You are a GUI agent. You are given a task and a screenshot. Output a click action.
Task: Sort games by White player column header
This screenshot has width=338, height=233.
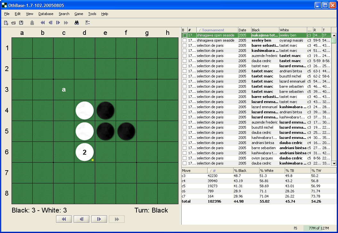pos(293,30)
